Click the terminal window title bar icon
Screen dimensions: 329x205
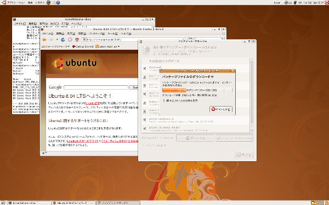pyautogui.click(x=14, y=19)
